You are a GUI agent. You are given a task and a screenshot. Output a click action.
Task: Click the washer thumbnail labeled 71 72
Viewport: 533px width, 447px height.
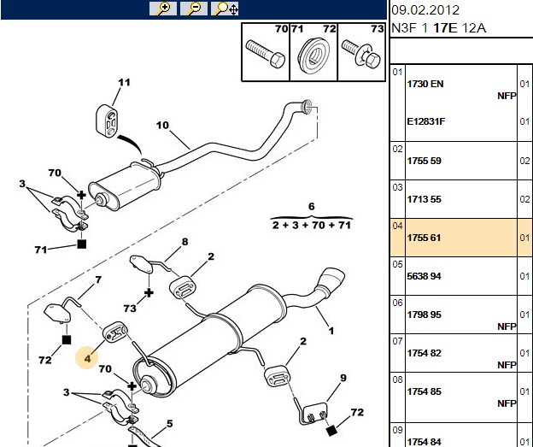(x=313, y=51)
